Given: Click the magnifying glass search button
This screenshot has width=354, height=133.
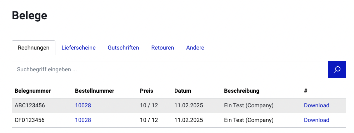Looking at the screenshot, I should pyautogui.click(x=337, y=70).
